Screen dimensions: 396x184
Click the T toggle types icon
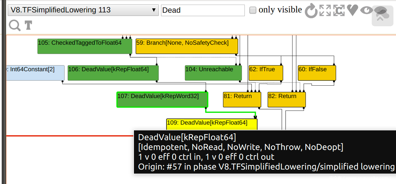pyautogui.click(x=28, y=25)
